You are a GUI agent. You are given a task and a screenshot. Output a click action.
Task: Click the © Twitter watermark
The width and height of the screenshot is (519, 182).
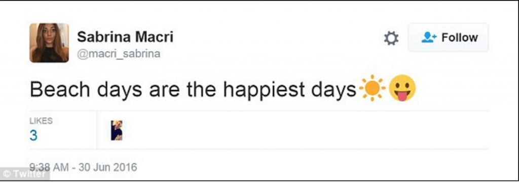[25, 174]
